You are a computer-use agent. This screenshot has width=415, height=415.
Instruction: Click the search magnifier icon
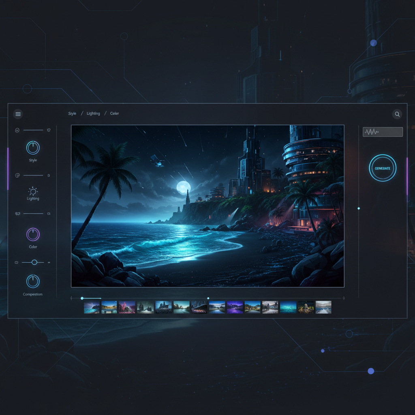coord(397,114)
